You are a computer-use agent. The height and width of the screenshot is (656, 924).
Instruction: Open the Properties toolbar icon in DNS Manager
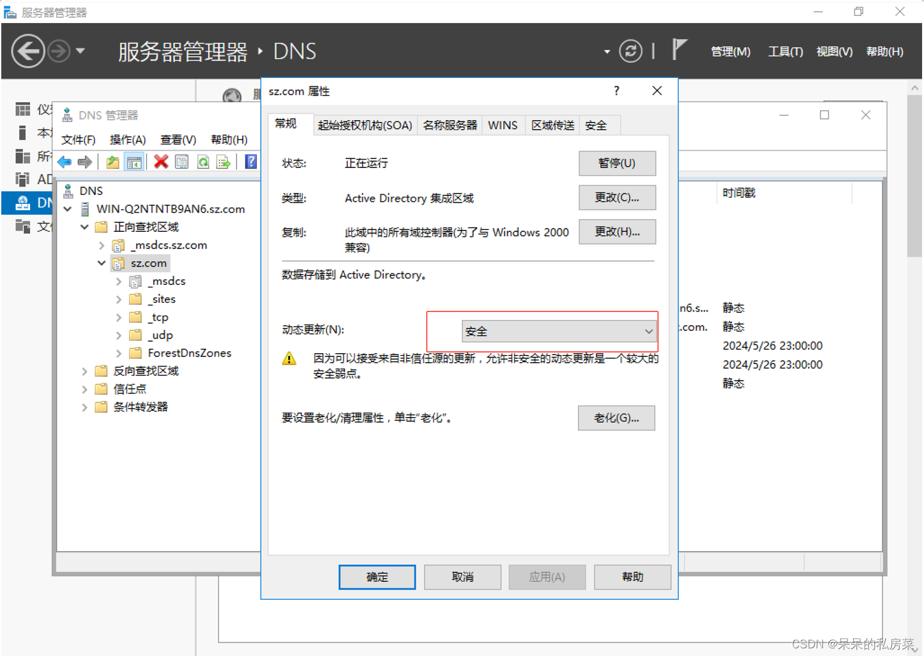[x=182, y=162]
